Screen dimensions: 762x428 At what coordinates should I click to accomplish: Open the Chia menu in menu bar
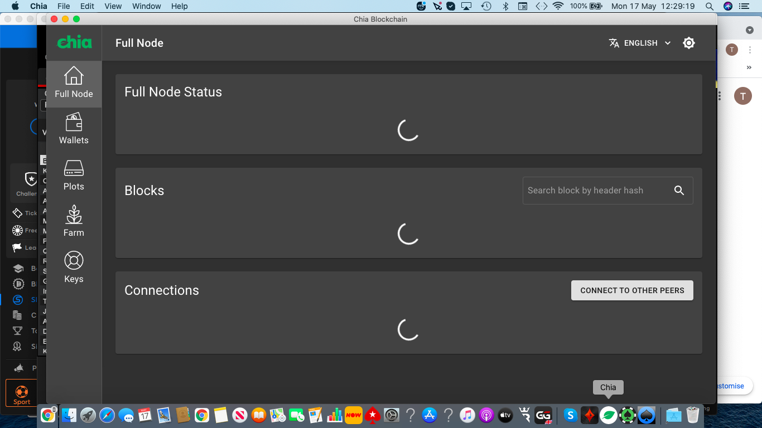point(38,6)
